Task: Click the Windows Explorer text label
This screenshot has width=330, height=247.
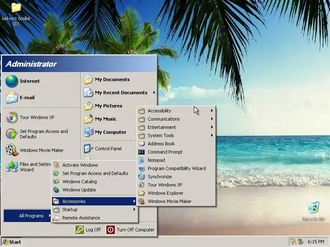Action: (165, 193)
